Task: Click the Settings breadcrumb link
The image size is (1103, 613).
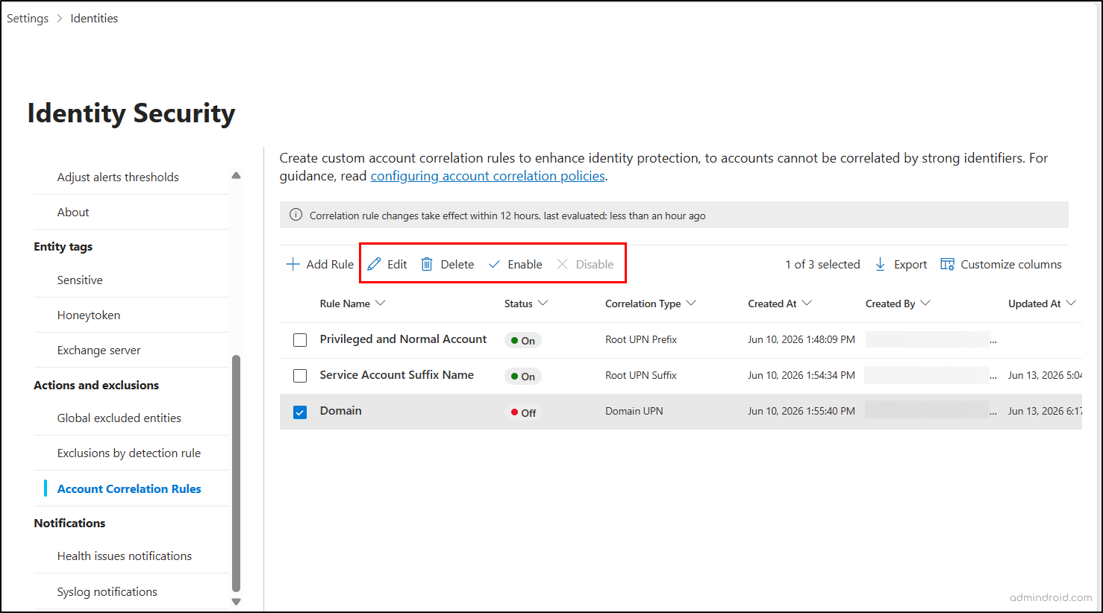Action: [28, 18]
